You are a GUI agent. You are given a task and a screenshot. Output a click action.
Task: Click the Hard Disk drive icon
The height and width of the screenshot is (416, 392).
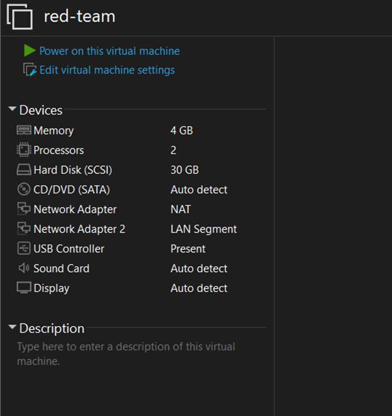pyautogui.click(x=24, y=170)
